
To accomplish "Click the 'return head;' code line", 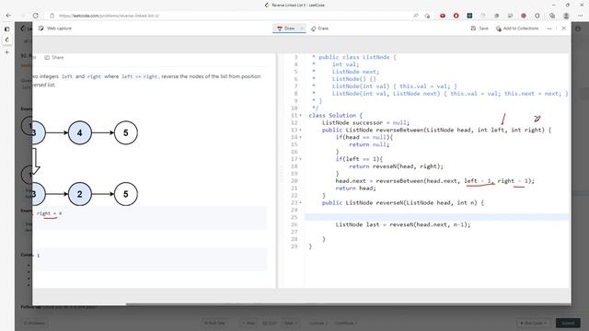I will 356,188.
